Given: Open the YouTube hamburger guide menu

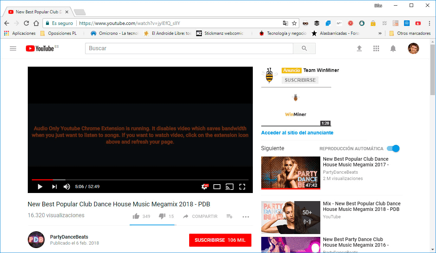Looking at the screenshot, I should [13, 48].
